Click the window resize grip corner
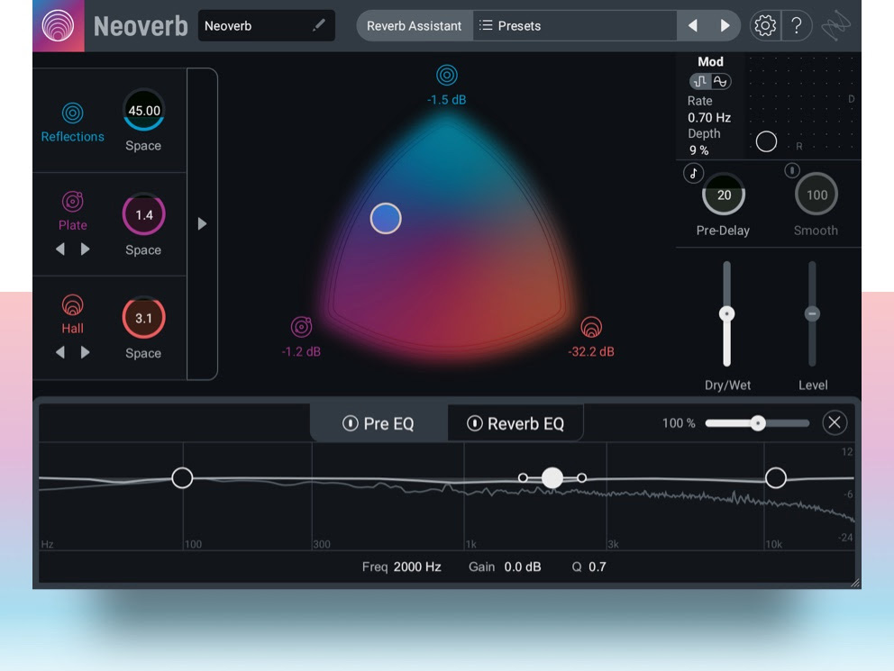Image resolution: width=894 pixels, height=671 pixels. coord(855,583)
